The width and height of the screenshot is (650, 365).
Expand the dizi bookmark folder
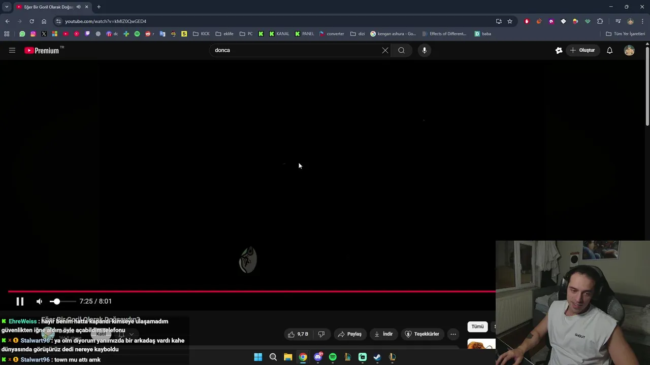point(357,34)
